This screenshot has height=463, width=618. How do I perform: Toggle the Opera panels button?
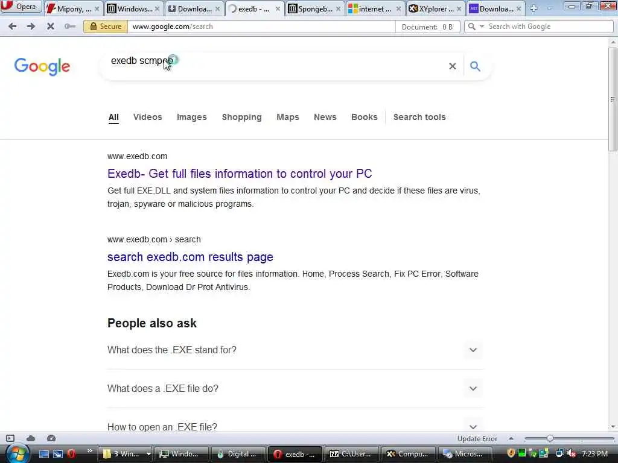point(10,438)
